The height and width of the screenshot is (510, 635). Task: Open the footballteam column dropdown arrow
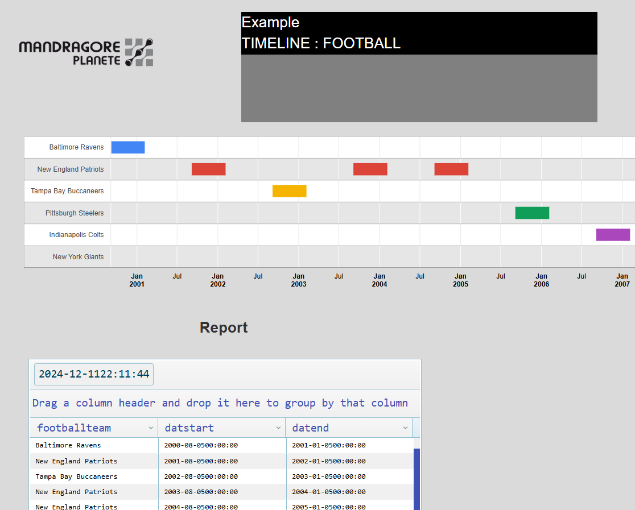pyautogui.click(x=151, y=428)
